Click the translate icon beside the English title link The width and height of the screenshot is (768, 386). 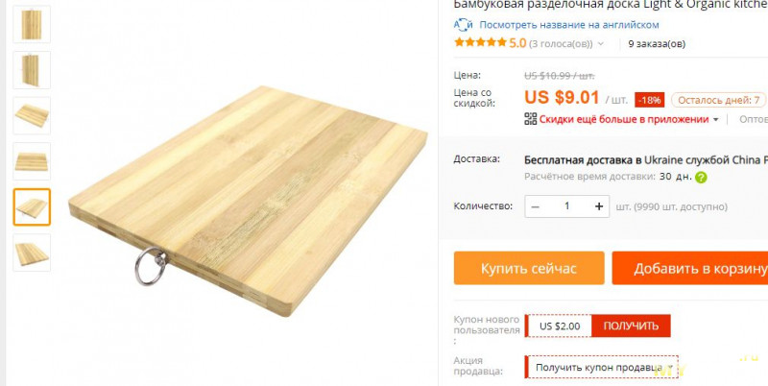click(x=463, y=25)
